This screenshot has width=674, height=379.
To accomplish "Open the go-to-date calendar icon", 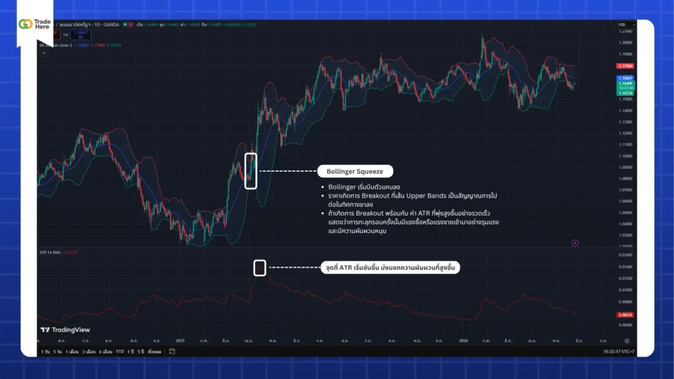I will pos(172,351).
